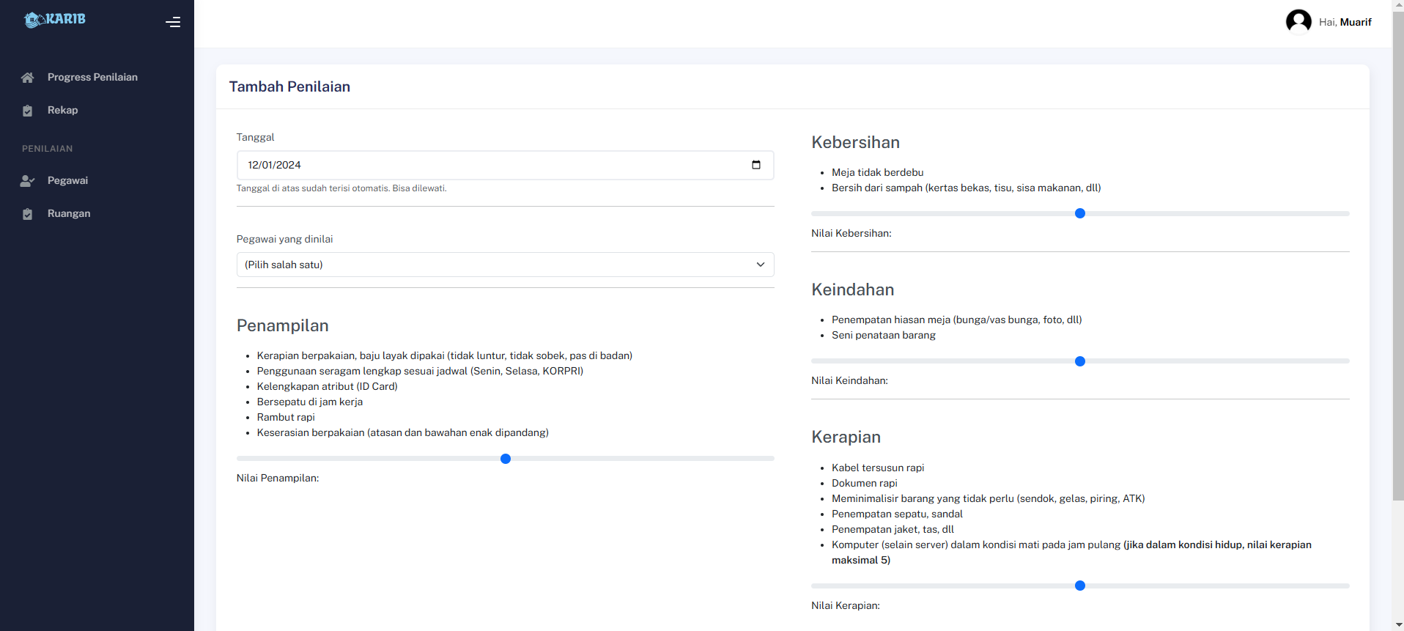The width and height of the screenshot is (1404, 631).
Task: Click the user-check icon beside Pegawai
Action: [28, 181]
